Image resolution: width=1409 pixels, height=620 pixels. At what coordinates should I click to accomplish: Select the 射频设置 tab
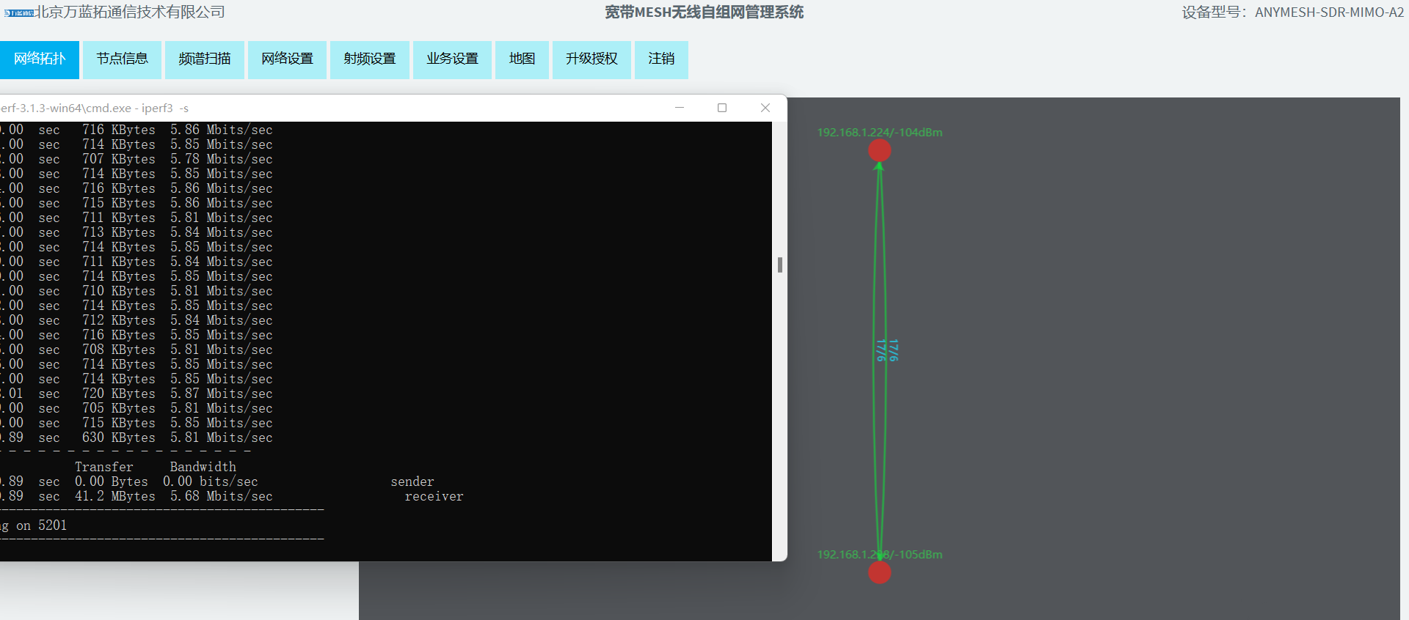[x=370, y=59]
